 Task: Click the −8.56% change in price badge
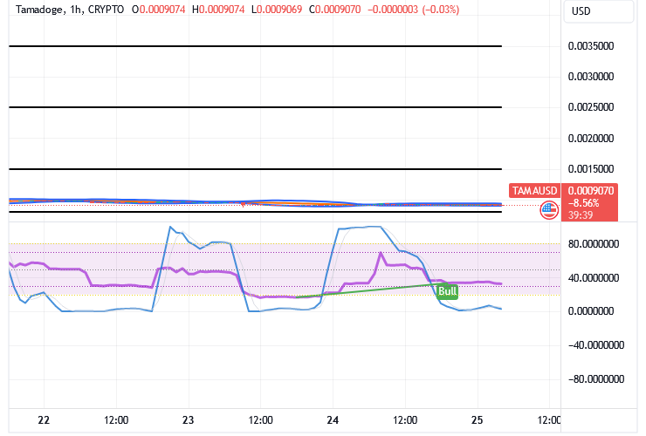coord(583,203)
